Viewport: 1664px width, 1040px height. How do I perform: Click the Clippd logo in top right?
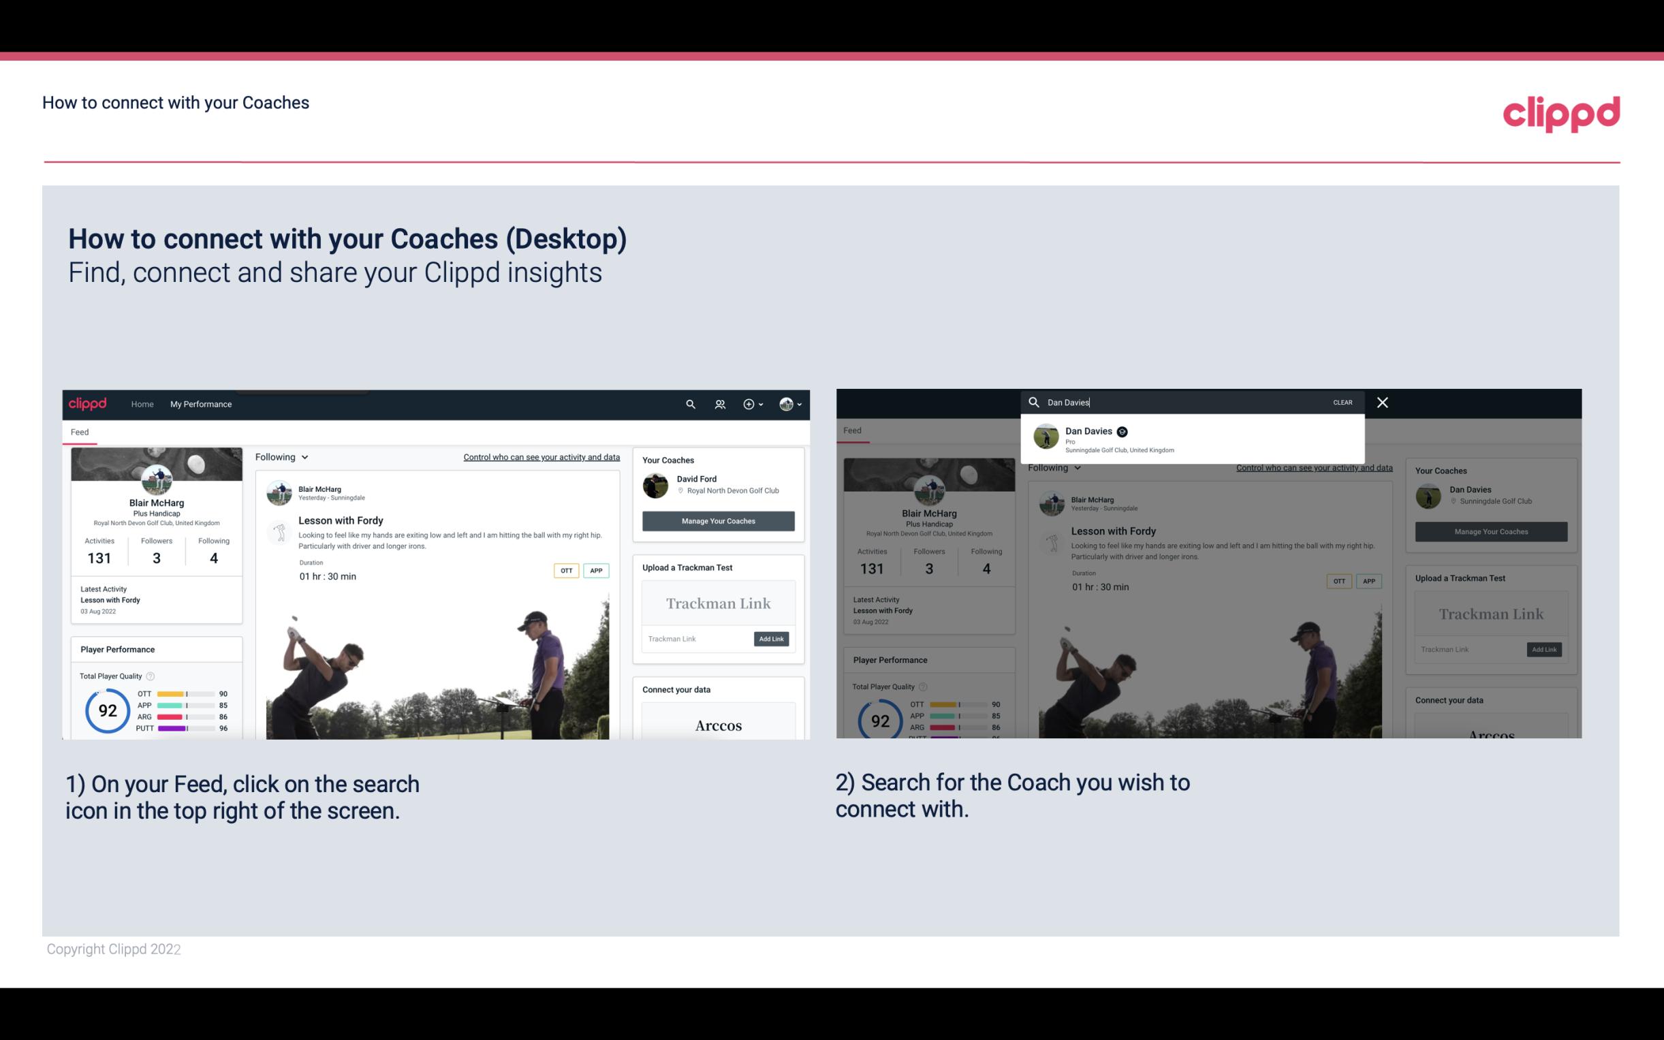tap(1561, 114)
